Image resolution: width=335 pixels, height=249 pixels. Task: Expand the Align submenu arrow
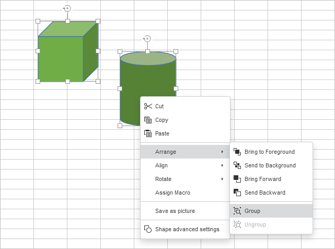(222, 165)
